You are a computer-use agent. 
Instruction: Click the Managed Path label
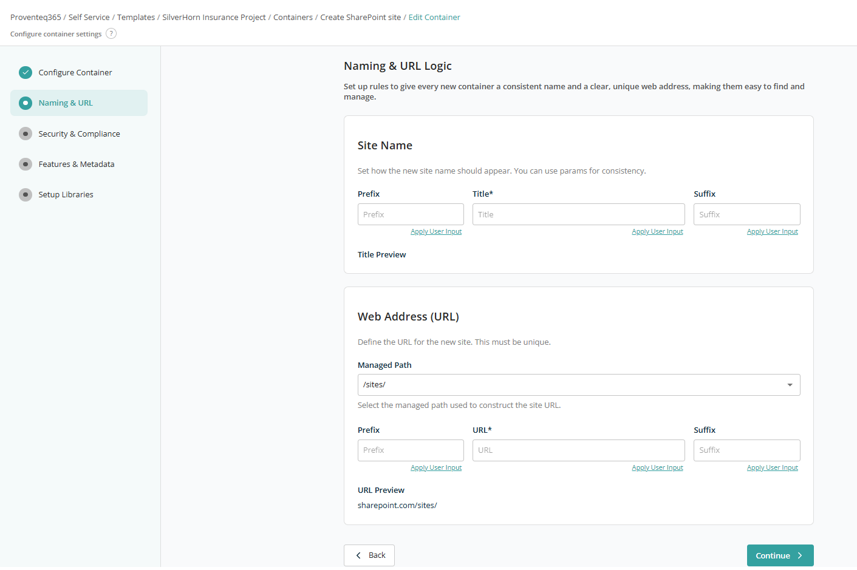(384, 365)
